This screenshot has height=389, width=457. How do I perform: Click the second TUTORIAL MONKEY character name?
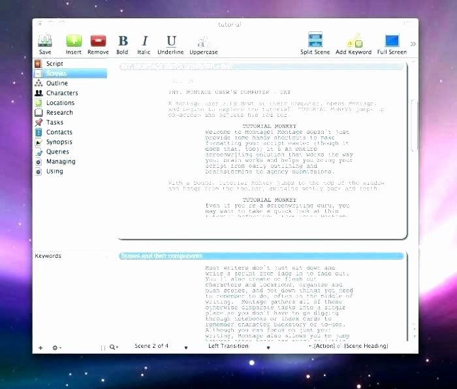(269, 200)
